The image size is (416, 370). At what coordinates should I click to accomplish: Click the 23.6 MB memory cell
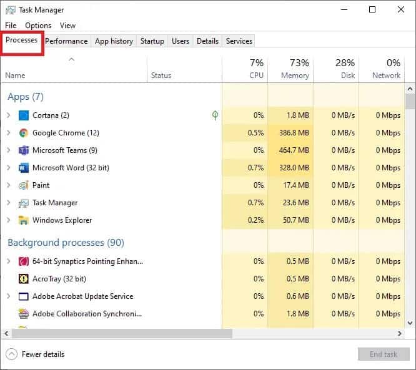290,203
